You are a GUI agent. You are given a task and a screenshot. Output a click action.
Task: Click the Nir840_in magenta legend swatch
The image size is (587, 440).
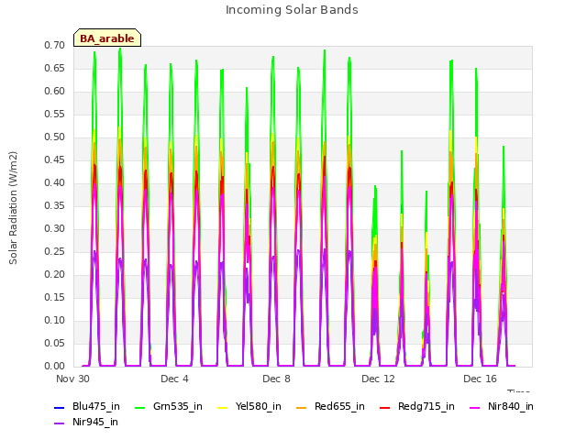point(475,408)
